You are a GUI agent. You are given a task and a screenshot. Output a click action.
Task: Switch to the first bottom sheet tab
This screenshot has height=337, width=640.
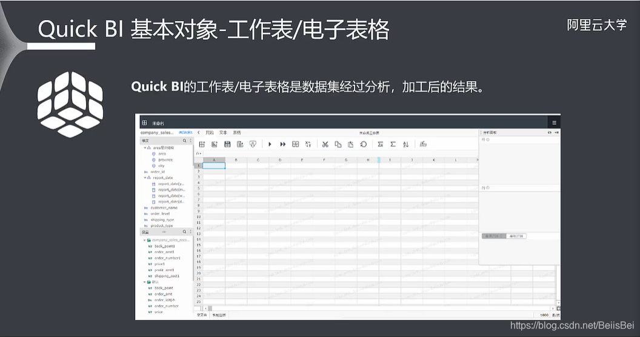click(202, 315)
